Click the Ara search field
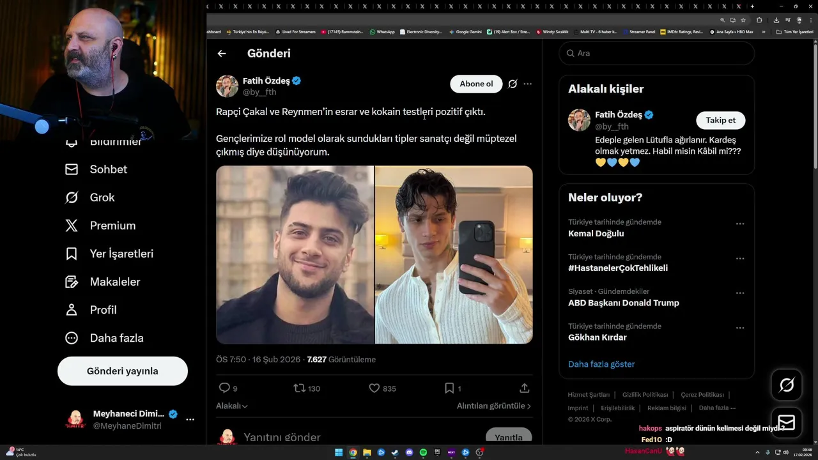The width and height of the screenshot is (818, 460). [x=657, y=53]
